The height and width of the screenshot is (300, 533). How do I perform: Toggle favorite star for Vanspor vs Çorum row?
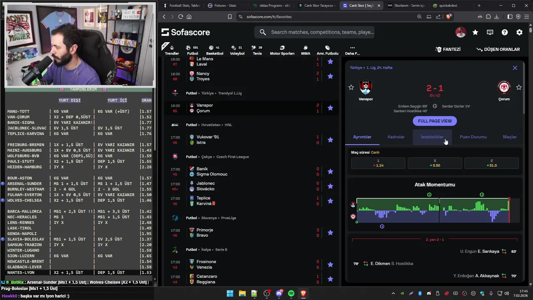coord(330,108)
